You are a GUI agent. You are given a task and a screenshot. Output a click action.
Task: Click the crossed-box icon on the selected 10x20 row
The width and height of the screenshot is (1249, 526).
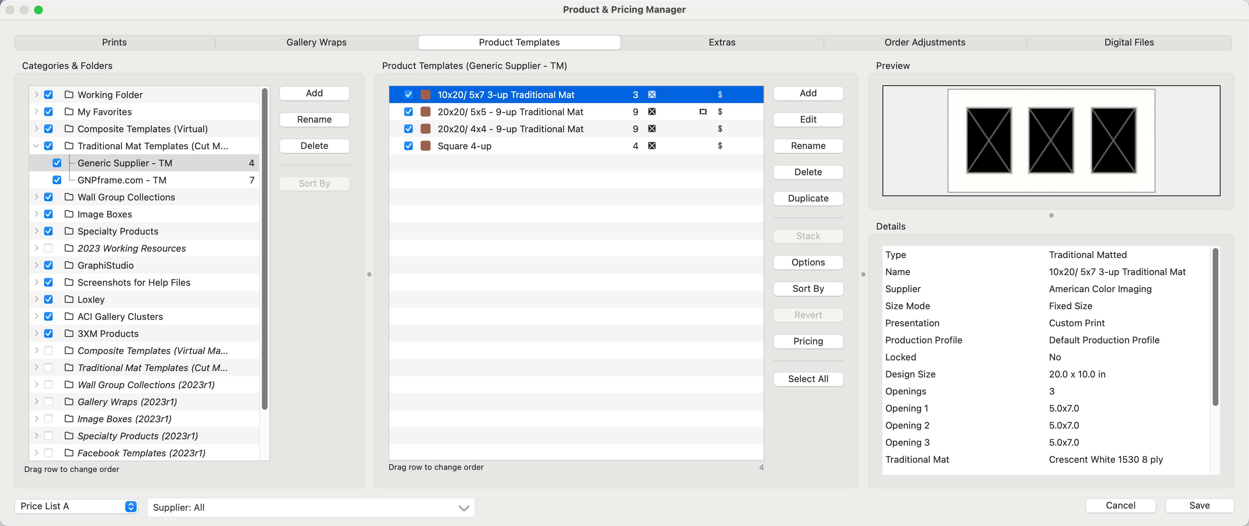pyautogui.click(x=652, y=95)
